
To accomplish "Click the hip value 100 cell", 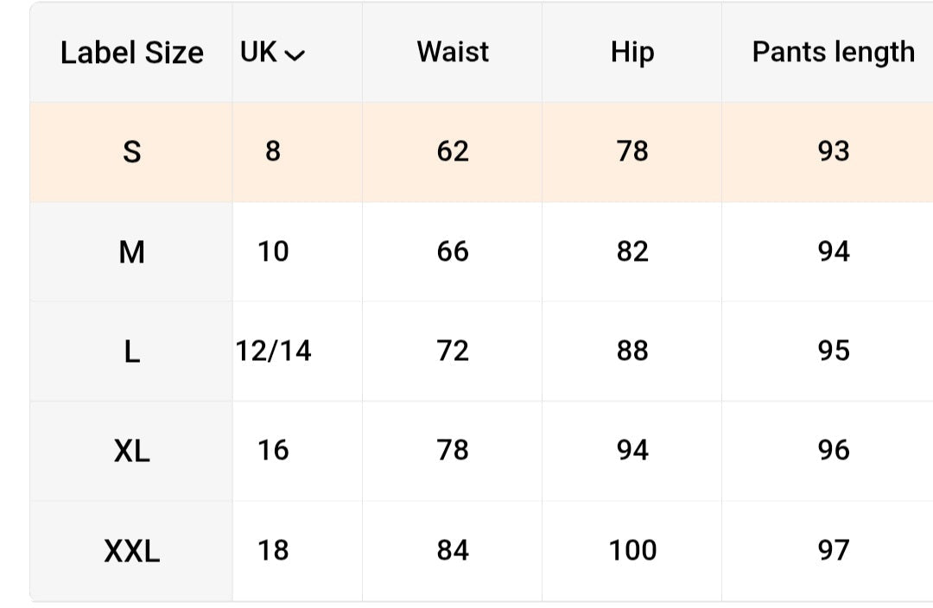I will [632, 551].
